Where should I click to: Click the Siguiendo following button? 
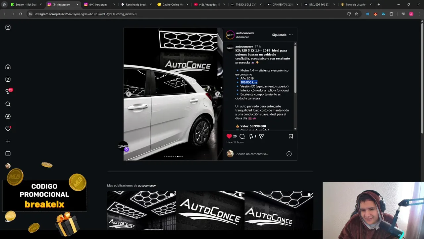[279, 35]
